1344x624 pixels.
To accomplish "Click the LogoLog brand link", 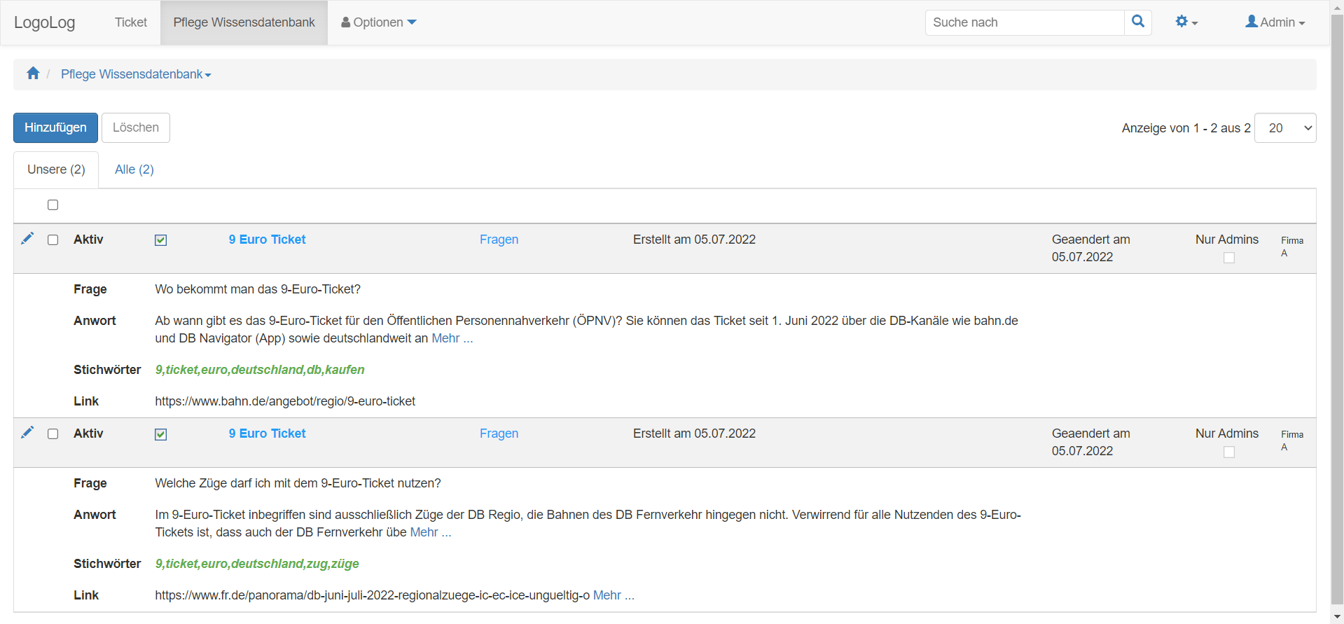I will (45, 22).
